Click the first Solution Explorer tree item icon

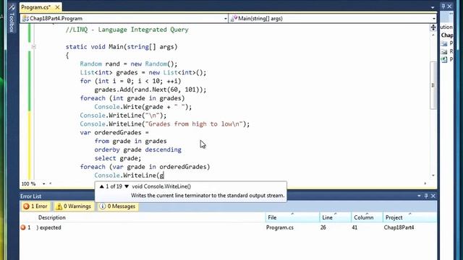point(444,43)
